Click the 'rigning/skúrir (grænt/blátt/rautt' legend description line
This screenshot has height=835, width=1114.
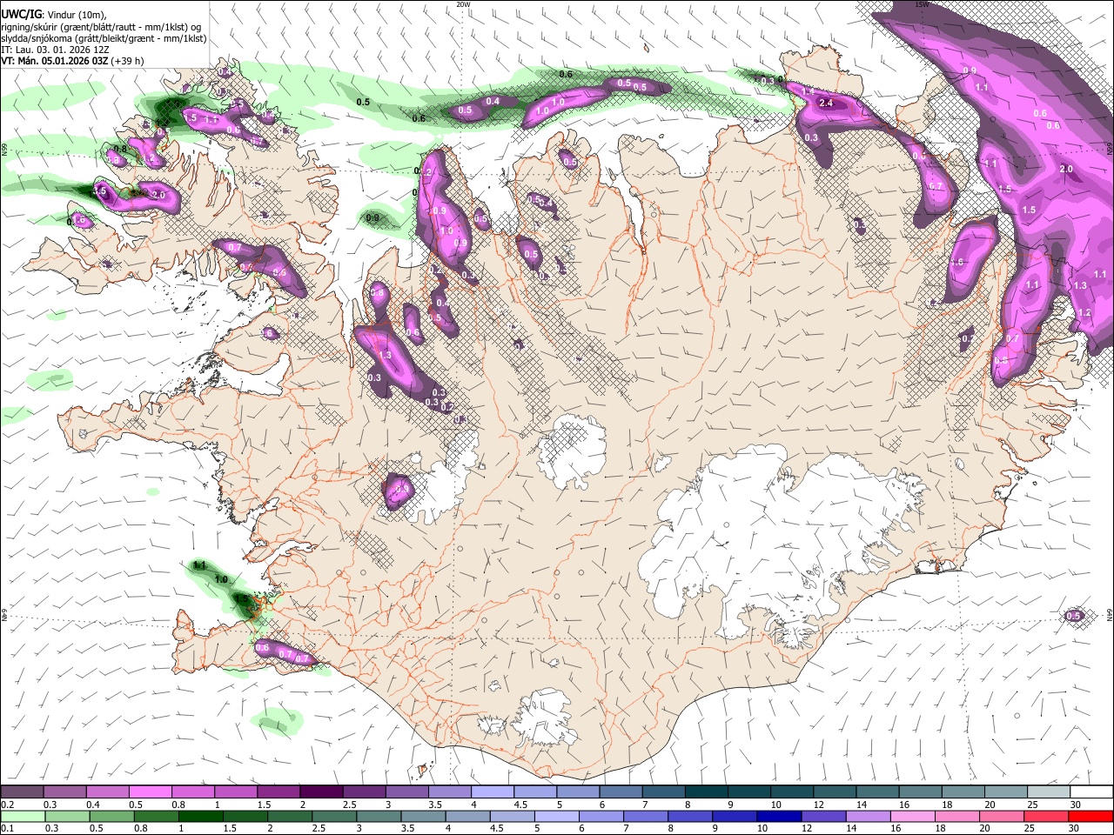pyautogui.click(x=101, y=25)
